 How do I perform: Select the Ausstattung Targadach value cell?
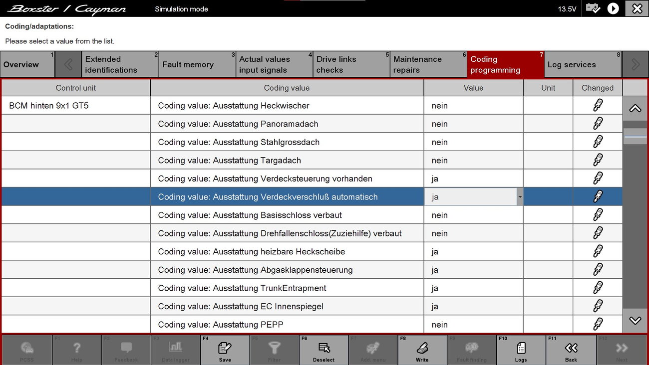[x=473, y=161]
